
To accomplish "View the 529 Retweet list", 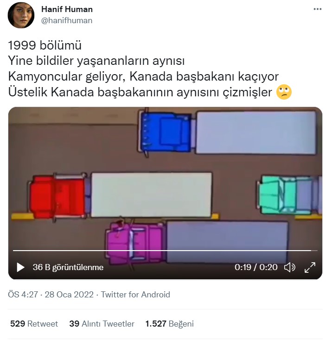I will pyautogui.click(x=34, y=323).
